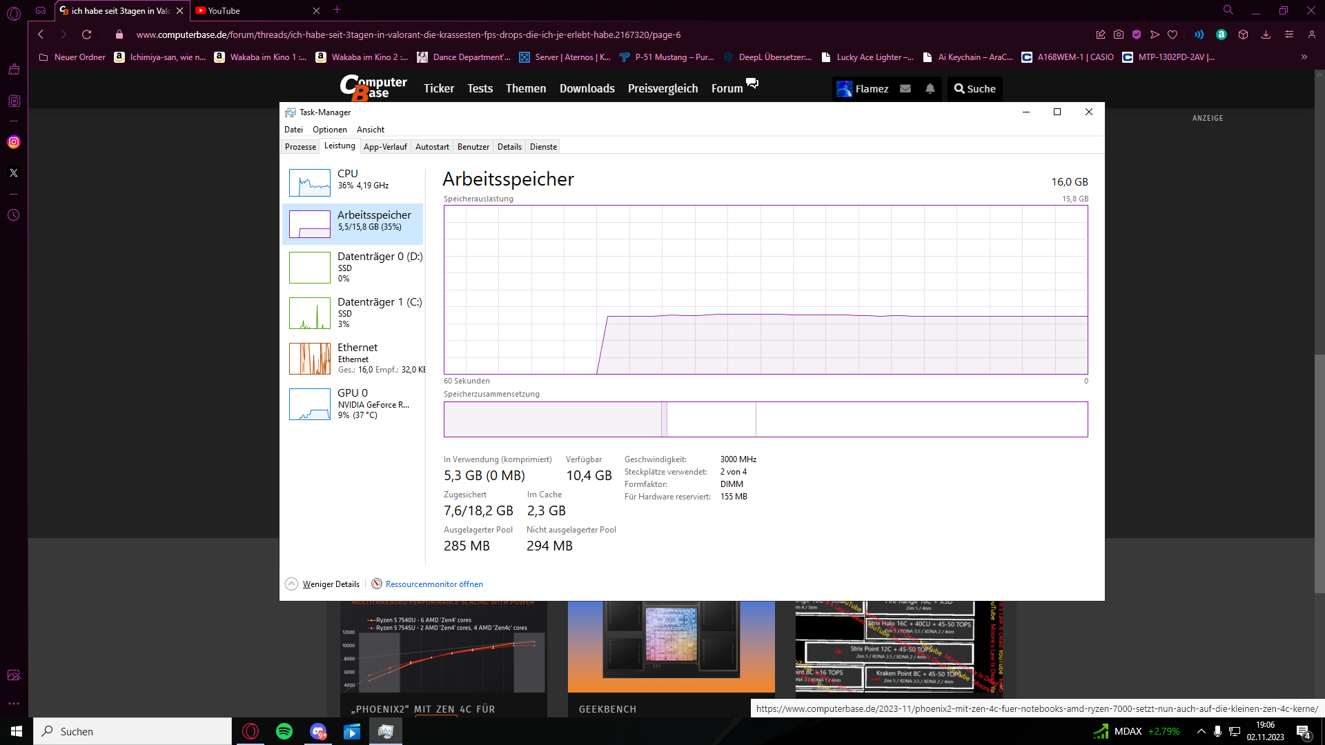Viewport: 1325px width, 745px height.
Task: Switch to the Prozesse tab
Action: click(300, 147)
